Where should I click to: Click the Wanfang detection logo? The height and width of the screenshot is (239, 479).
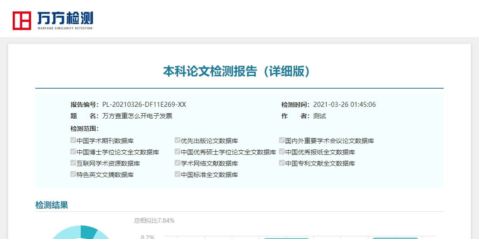(x=53, y=20)
